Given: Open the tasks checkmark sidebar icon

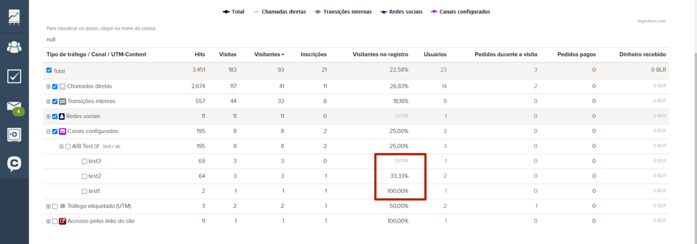Looking at the screenshot, I should pos(14,76).
